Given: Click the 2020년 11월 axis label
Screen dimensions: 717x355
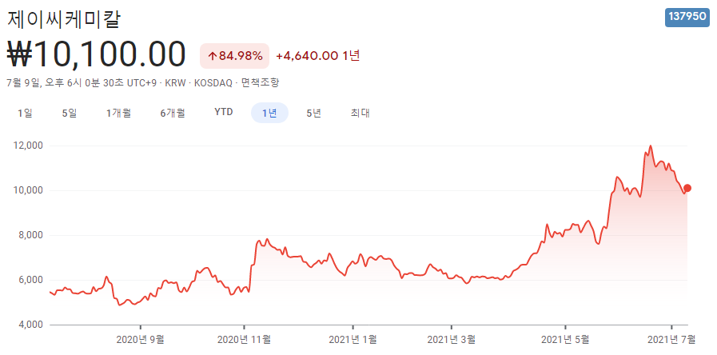Looking at the screenshot, I should pos(244,340).
